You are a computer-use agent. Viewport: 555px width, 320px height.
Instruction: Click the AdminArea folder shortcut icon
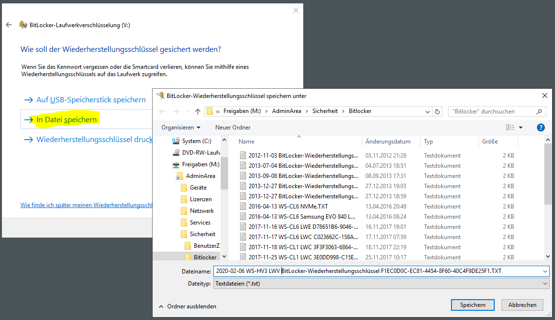point(179,176)
